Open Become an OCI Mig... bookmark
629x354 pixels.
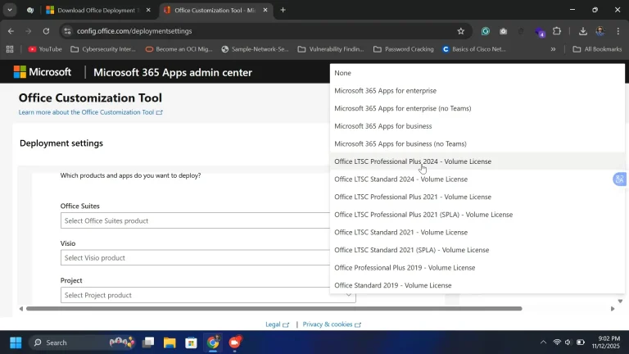179,49
